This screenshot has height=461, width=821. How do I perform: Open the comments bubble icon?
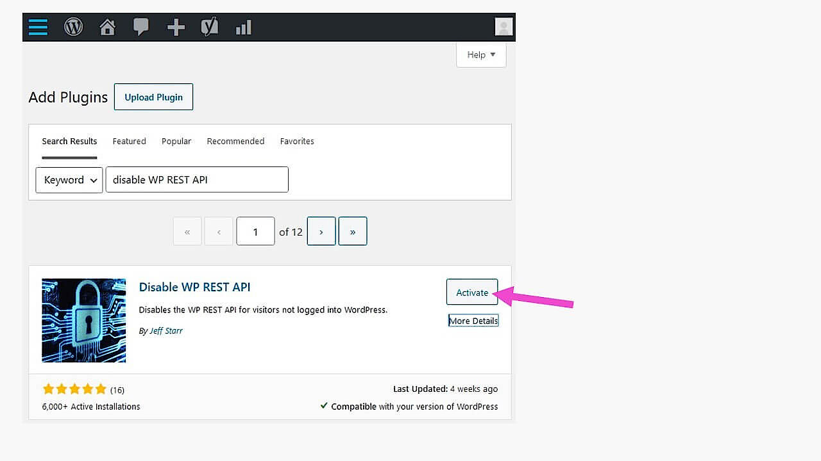141,28
